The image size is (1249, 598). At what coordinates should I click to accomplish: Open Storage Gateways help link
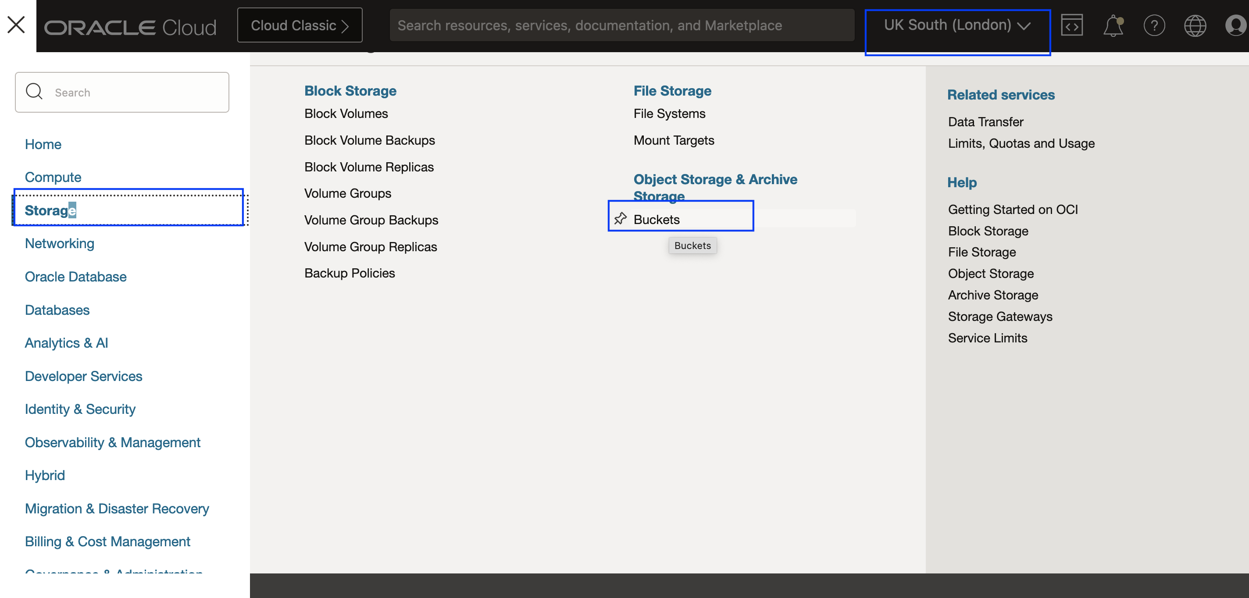pos(1000,317)
